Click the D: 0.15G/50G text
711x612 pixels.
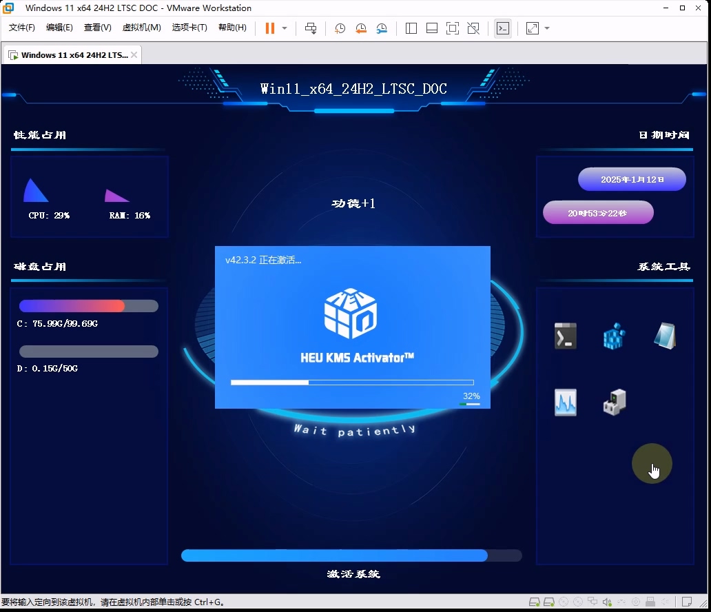coord(47,369)
